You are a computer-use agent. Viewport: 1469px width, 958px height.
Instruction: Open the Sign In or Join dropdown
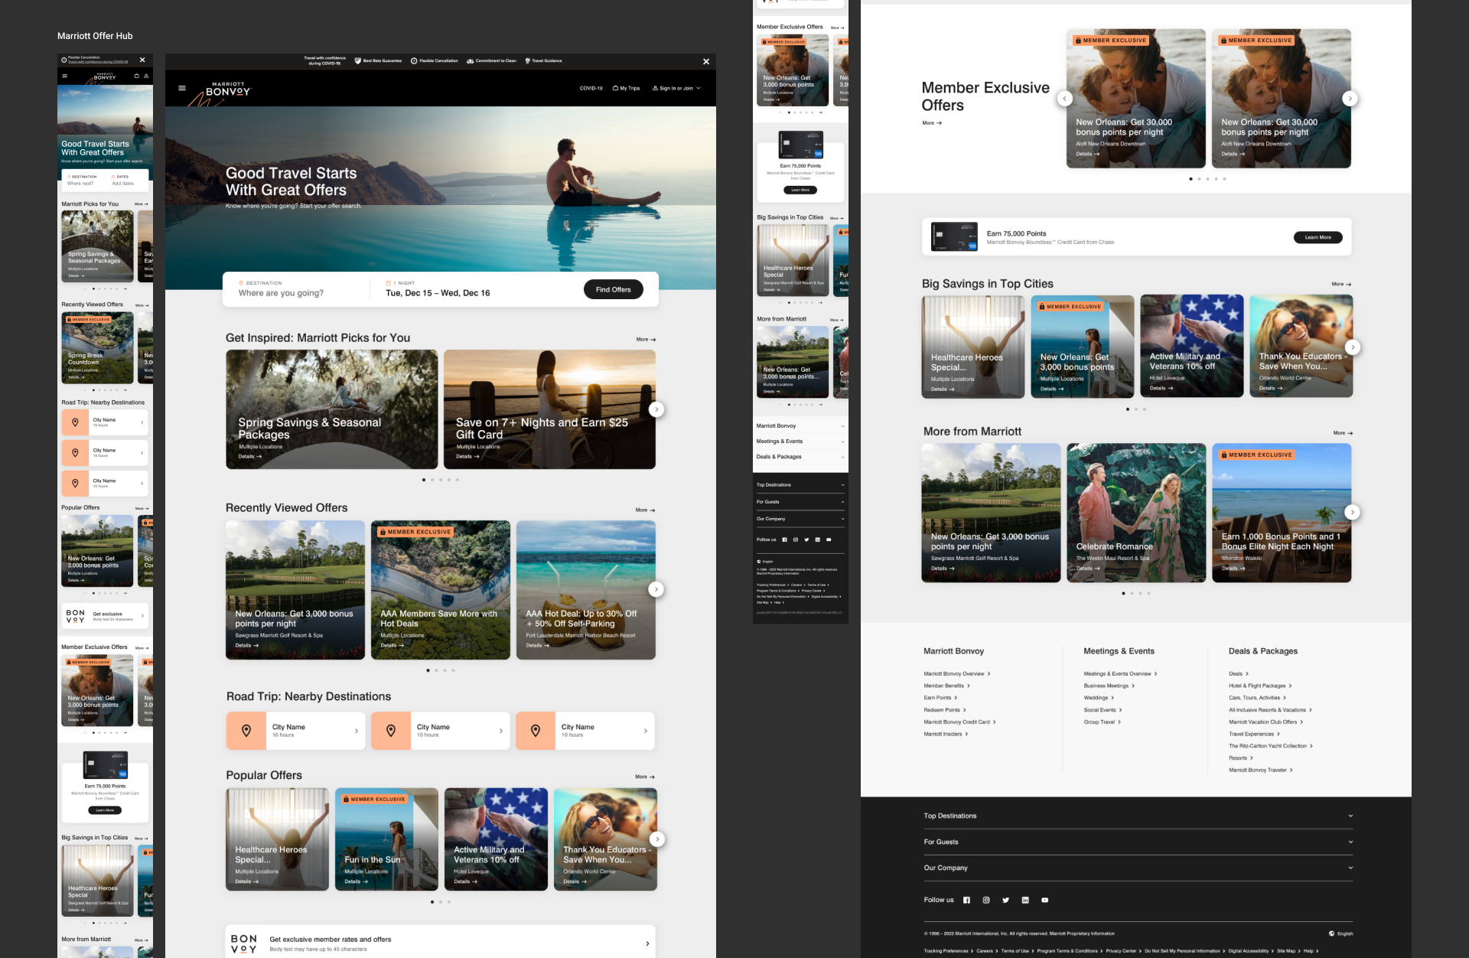click(x=676, y=88)
